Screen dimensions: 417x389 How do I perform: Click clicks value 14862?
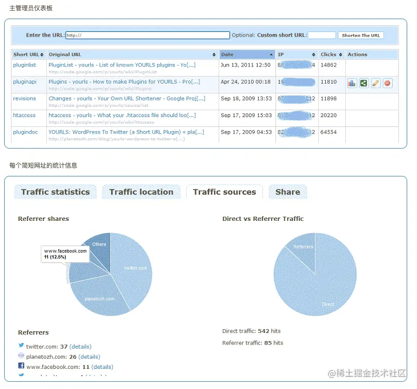tap(328, 65)
